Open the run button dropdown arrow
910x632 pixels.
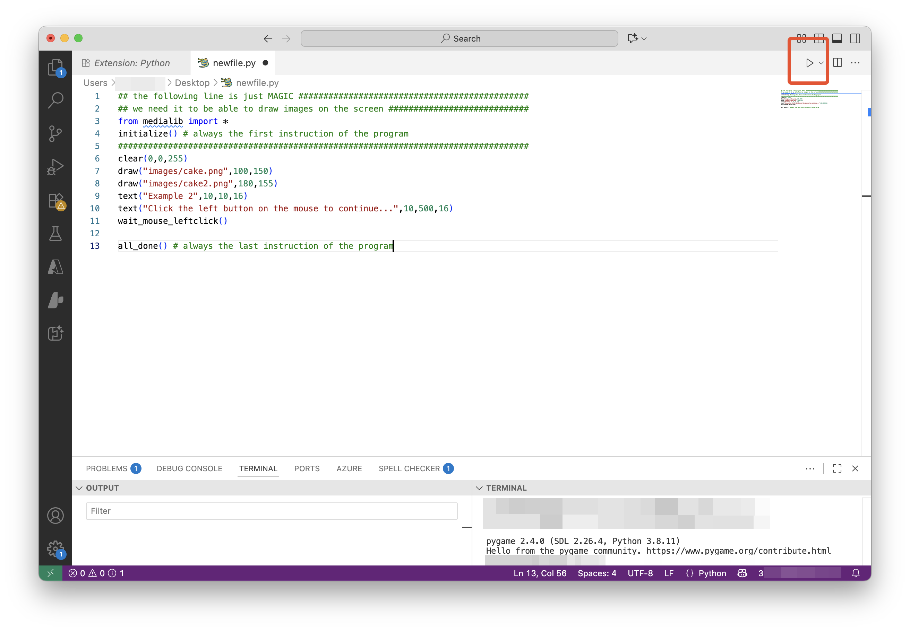click(821, 63)
